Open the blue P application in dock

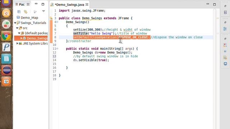click(6, 47)
